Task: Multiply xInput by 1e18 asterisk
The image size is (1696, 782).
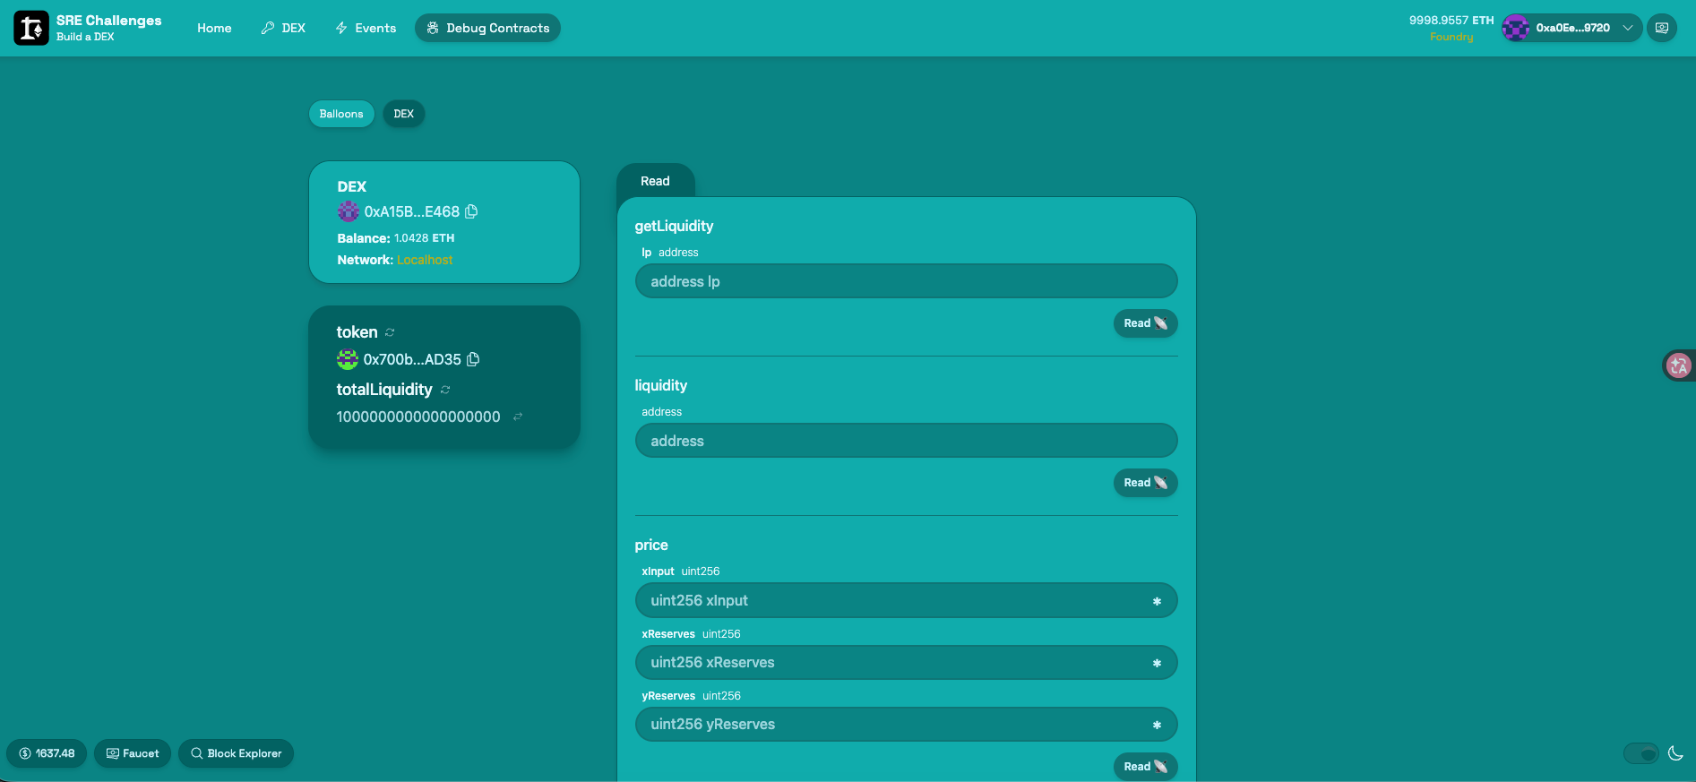Action: tap(1157, 601)
